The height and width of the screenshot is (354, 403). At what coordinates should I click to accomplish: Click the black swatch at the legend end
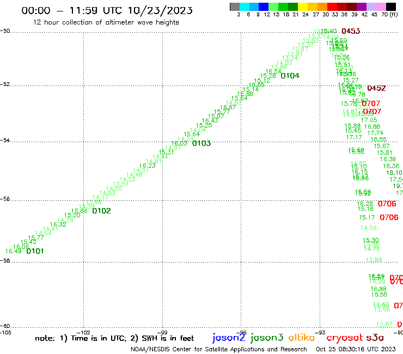pyautogui.click(x=390, y=7)
